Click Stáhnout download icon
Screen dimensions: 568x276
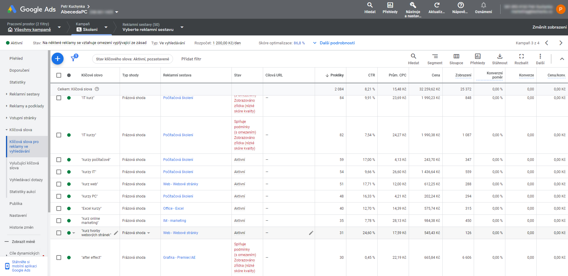point(500,56)
